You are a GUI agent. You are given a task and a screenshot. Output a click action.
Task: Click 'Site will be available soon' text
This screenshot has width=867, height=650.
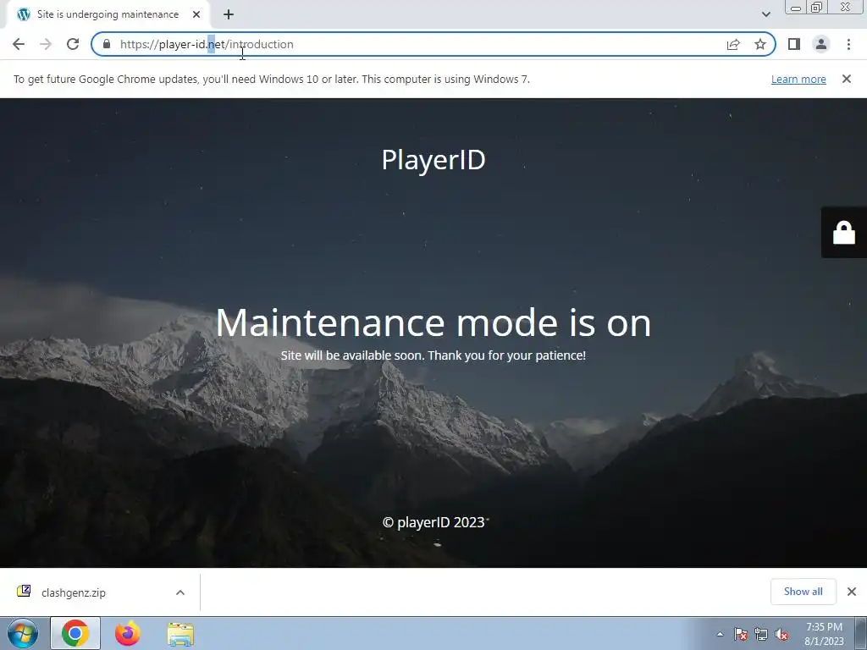click(x=352, y=355)
